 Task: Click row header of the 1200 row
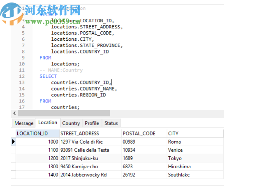point(14,158)
